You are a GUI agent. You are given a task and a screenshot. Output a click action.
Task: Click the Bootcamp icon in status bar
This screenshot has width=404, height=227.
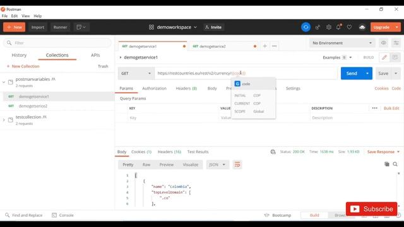point(266,215)
